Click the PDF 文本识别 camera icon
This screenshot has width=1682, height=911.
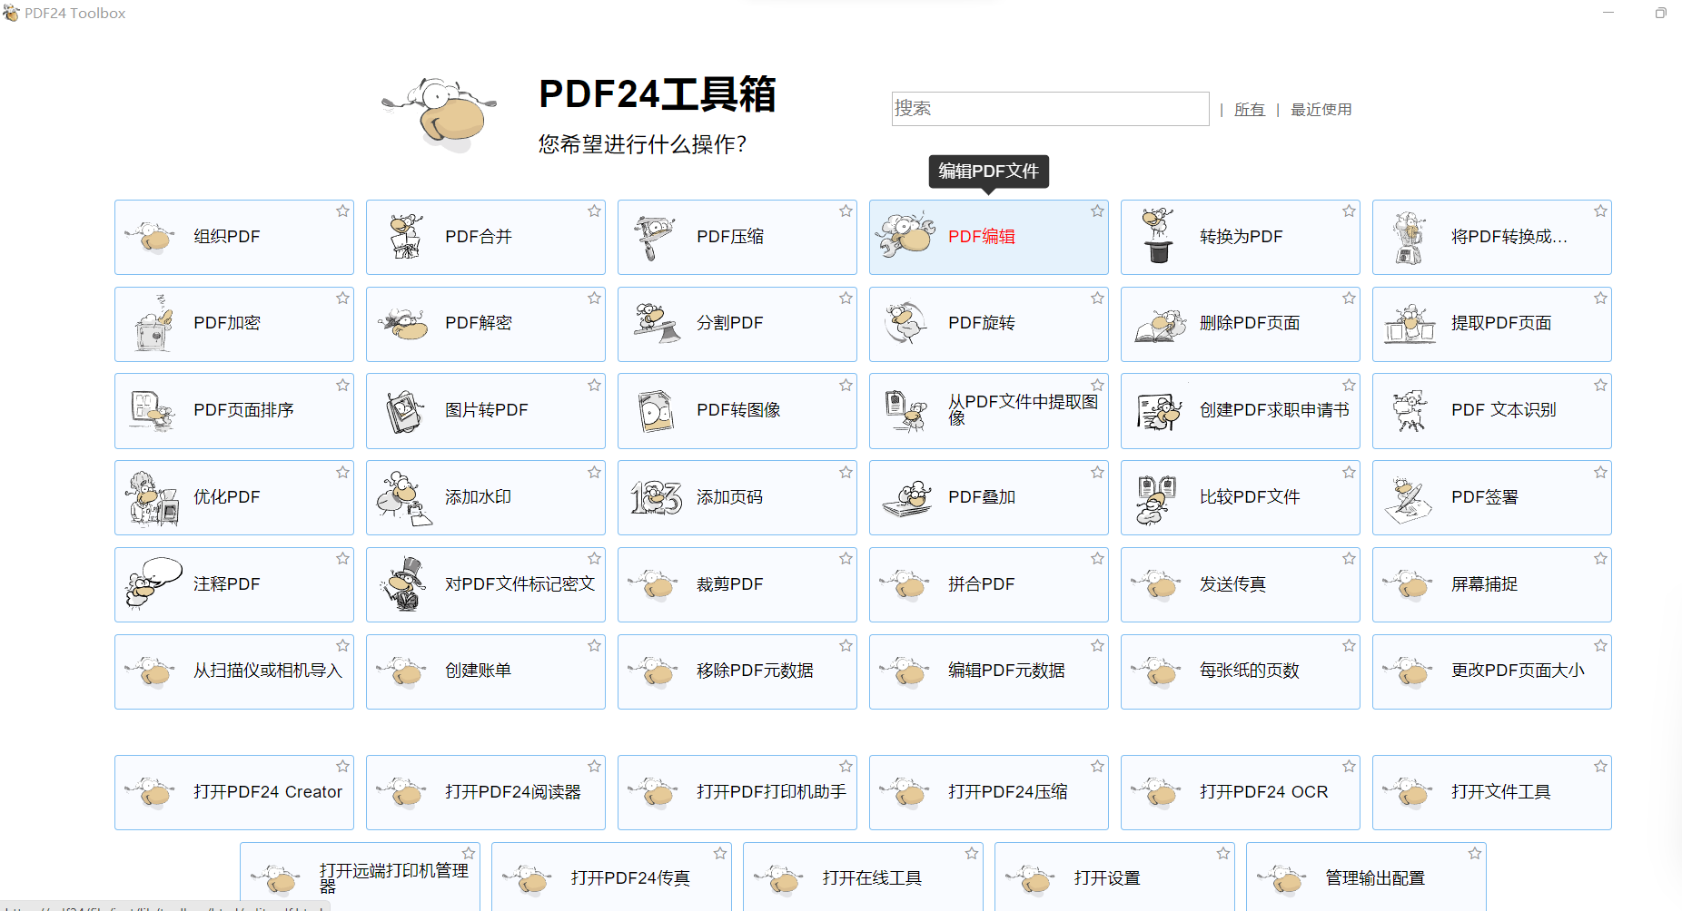[x=1410, y=410]
